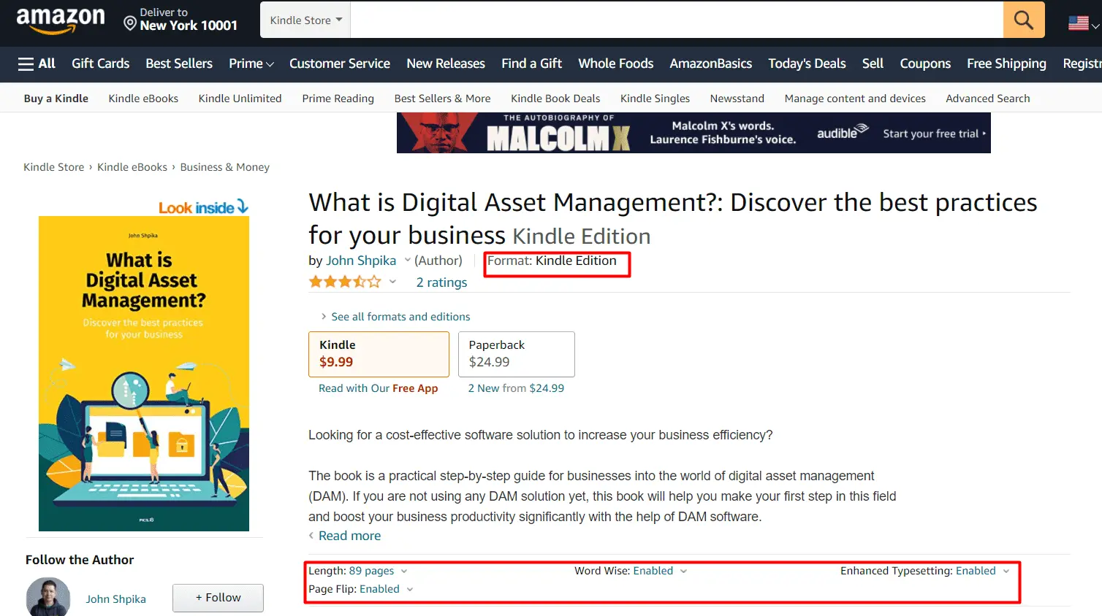The image size is (1102, 616).
Task: Open the Sell page
Action: click(873, 63)
